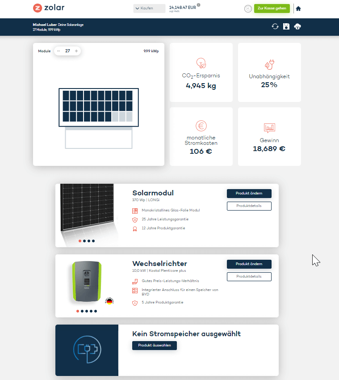Decrease module count with minus button
The image size is (339, 380).
pyautogui.click(x=59, y=51)
